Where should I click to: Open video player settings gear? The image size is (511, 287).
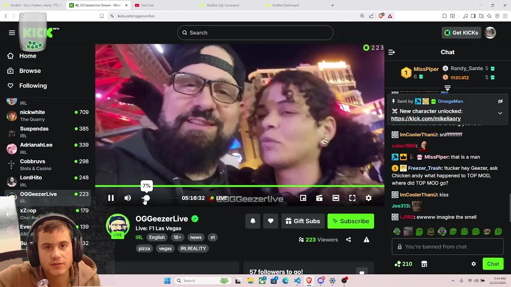(368, 198)
